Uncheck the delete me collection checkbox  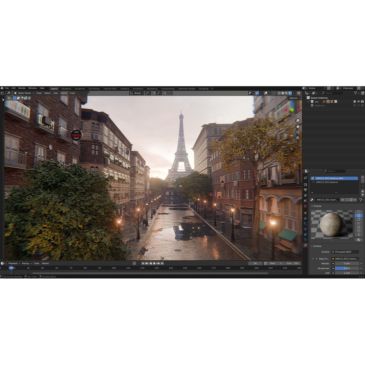pyautogui.click(x=355, y=105)
